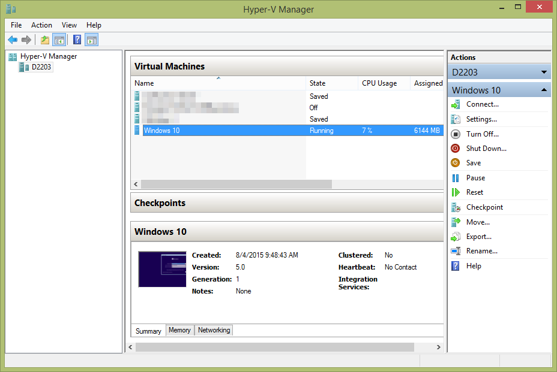
Task: Click the 7 % CPU usage cell
Action: tap(367, 131)
